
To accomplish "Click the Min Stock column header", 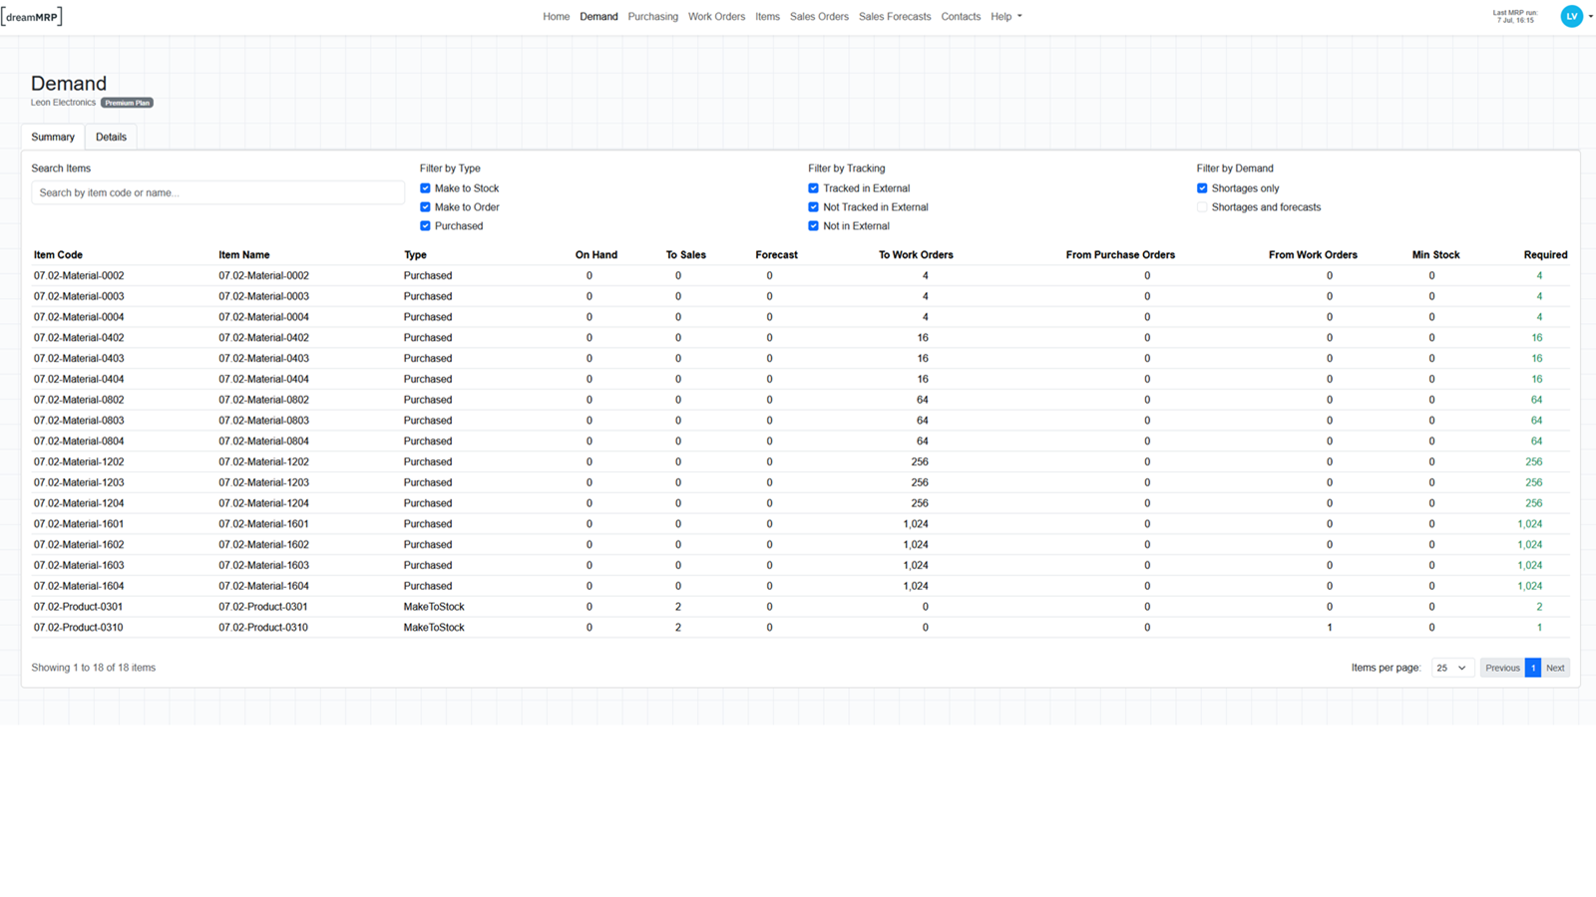I will pyautogui.click(x=1435, y=255).
